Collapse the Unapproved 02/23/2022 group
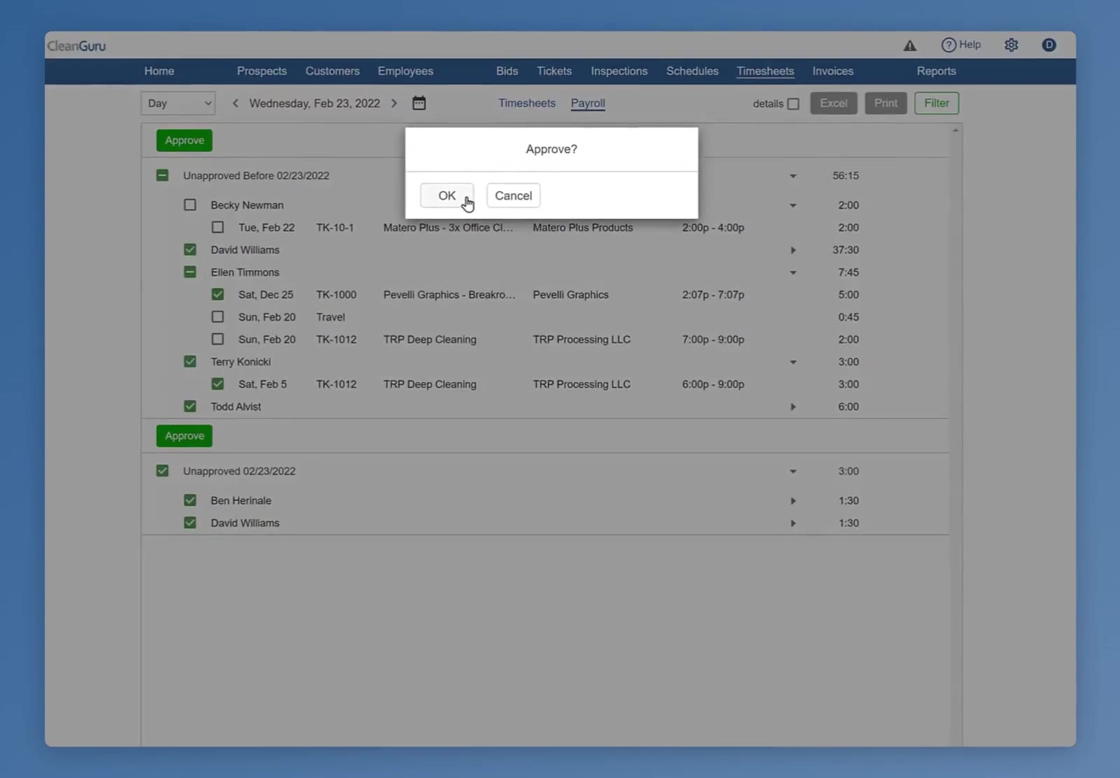The height and width of the screenshot is (778, 1120). (793, 472)
